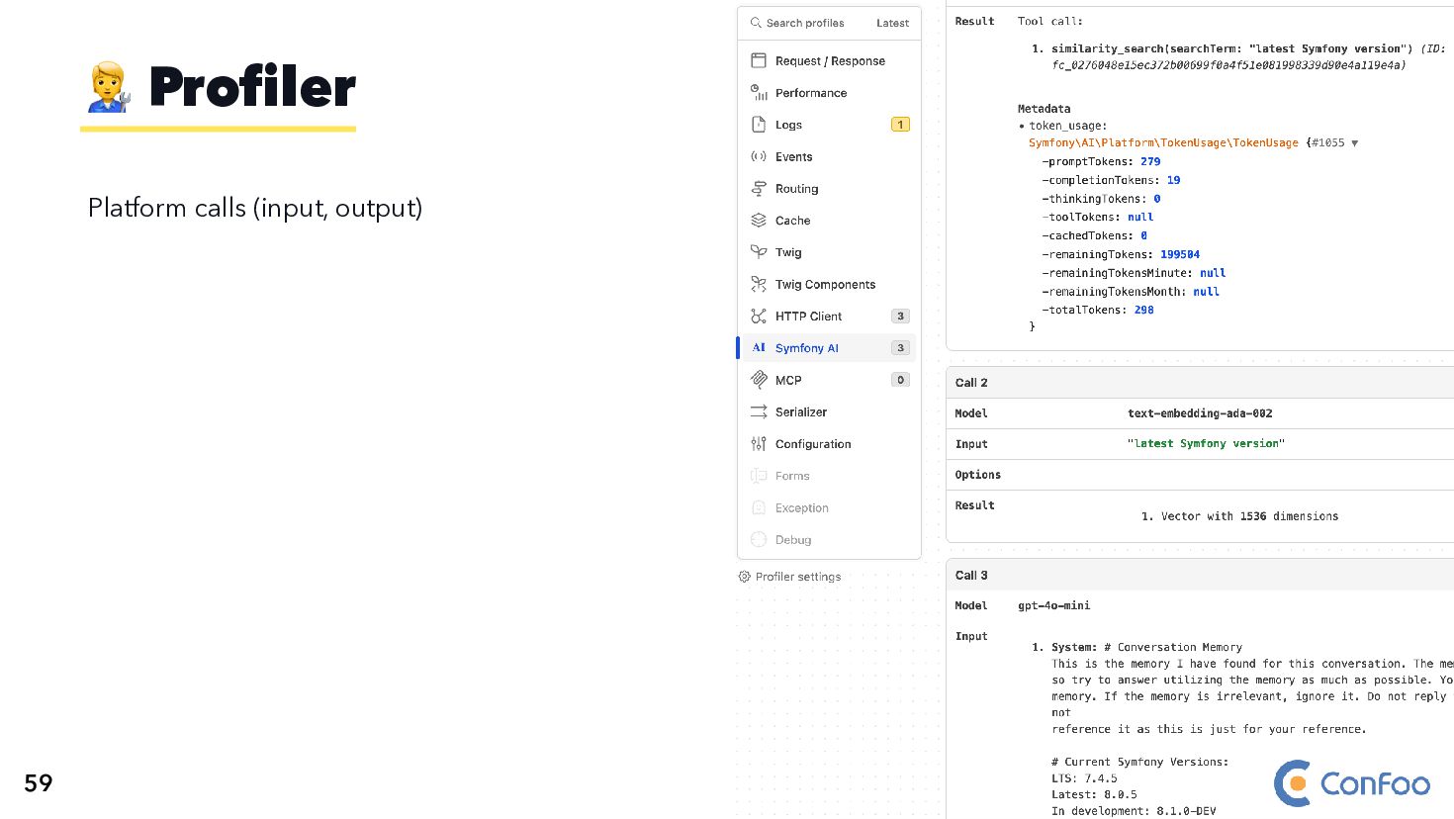Open the Performance panel
The width and height of the screenshot is (1454, 819).
point(829,93)
